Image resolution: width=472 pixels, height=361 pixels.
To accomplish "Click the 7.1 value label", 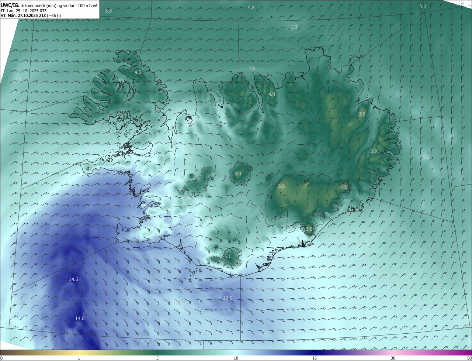I will 294,27.
